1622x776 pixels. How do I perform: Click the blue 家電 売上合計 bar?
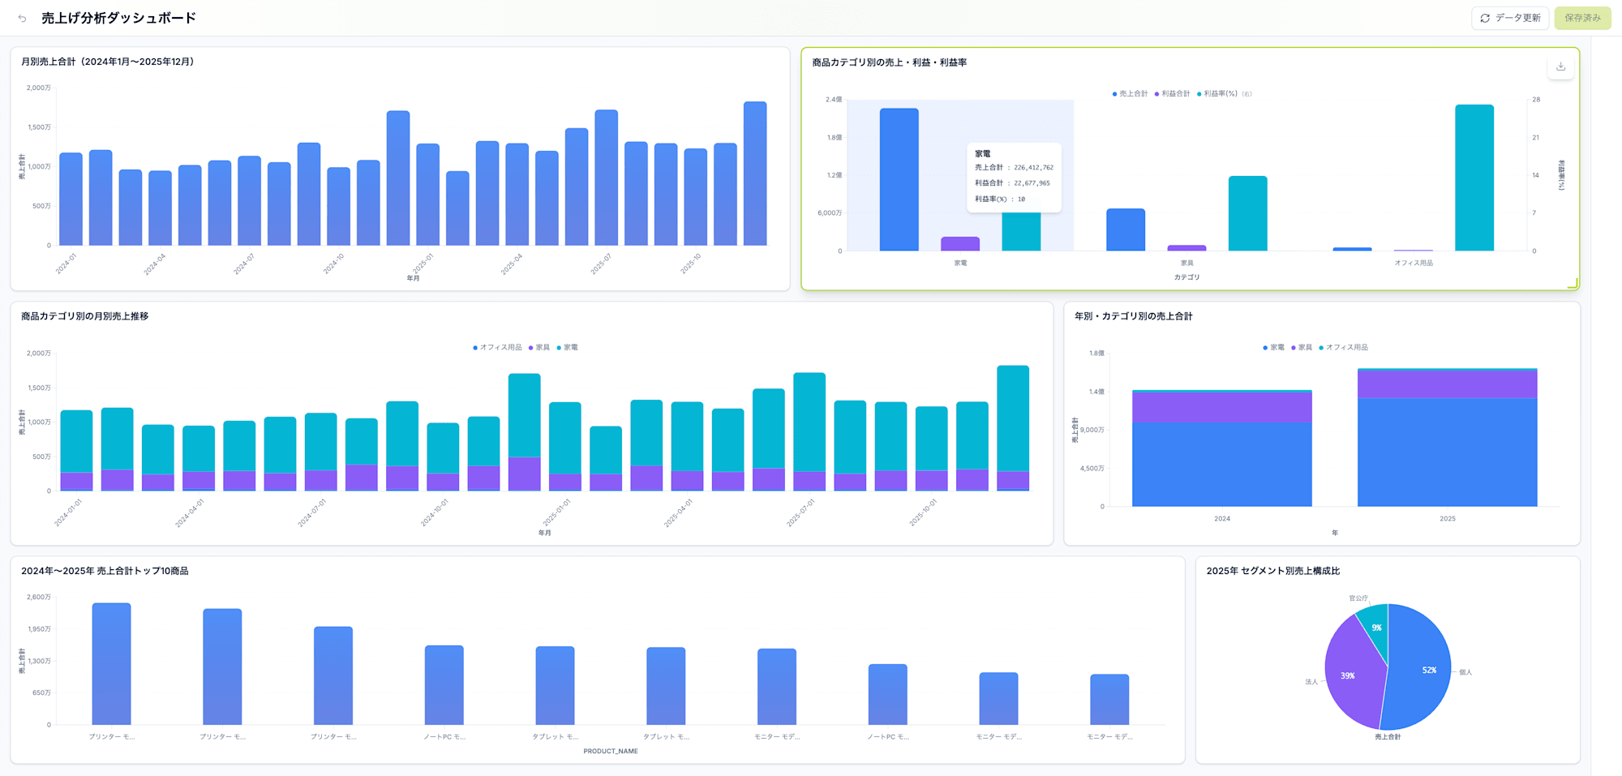coord(899,179)
